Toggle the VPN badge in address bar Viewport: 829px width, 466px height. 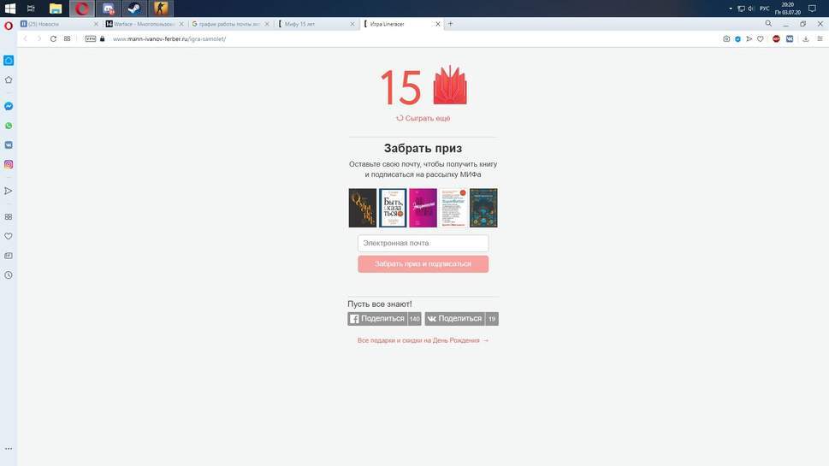click(x=91, y=38)
